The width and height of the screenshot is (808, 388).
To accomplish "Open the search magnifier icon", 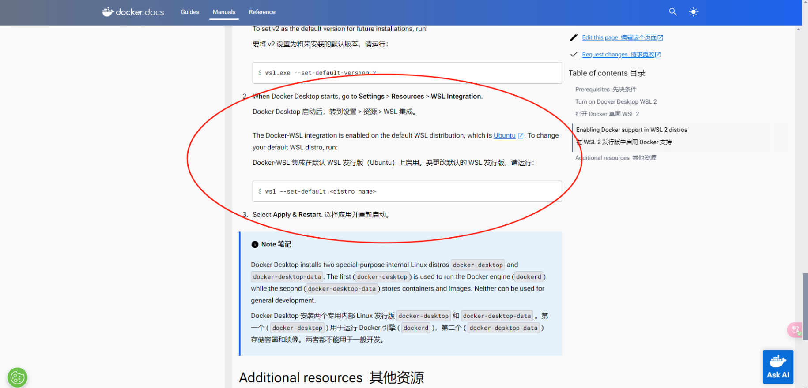I will (672, 12).
